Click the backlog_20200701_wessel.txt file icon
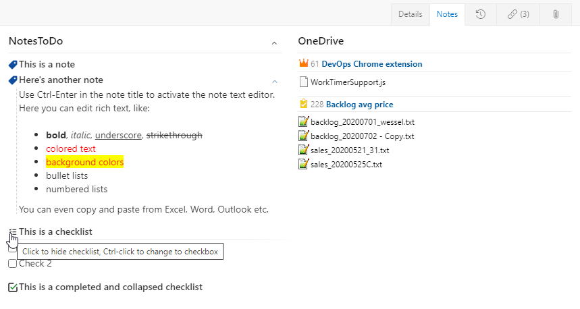 click(303, 121)
